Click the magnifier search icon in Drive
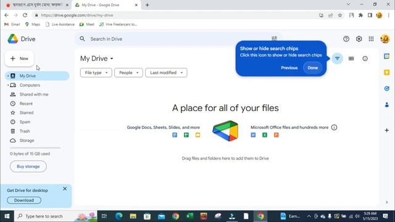This screenshot has height=222, width=395. 82,39
